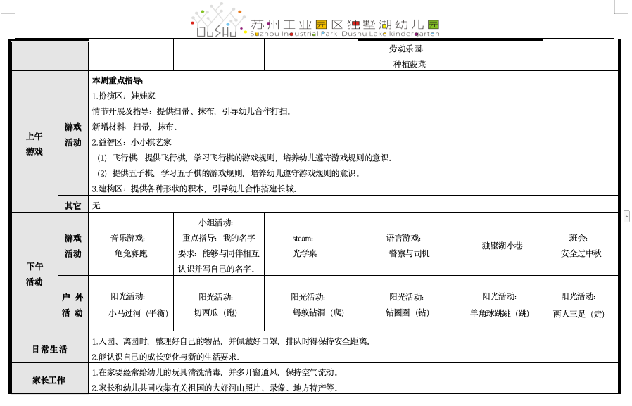Click the 小组活动 我的名字 cell
Screen dimensions: 632x406
[x=218, y=245]
